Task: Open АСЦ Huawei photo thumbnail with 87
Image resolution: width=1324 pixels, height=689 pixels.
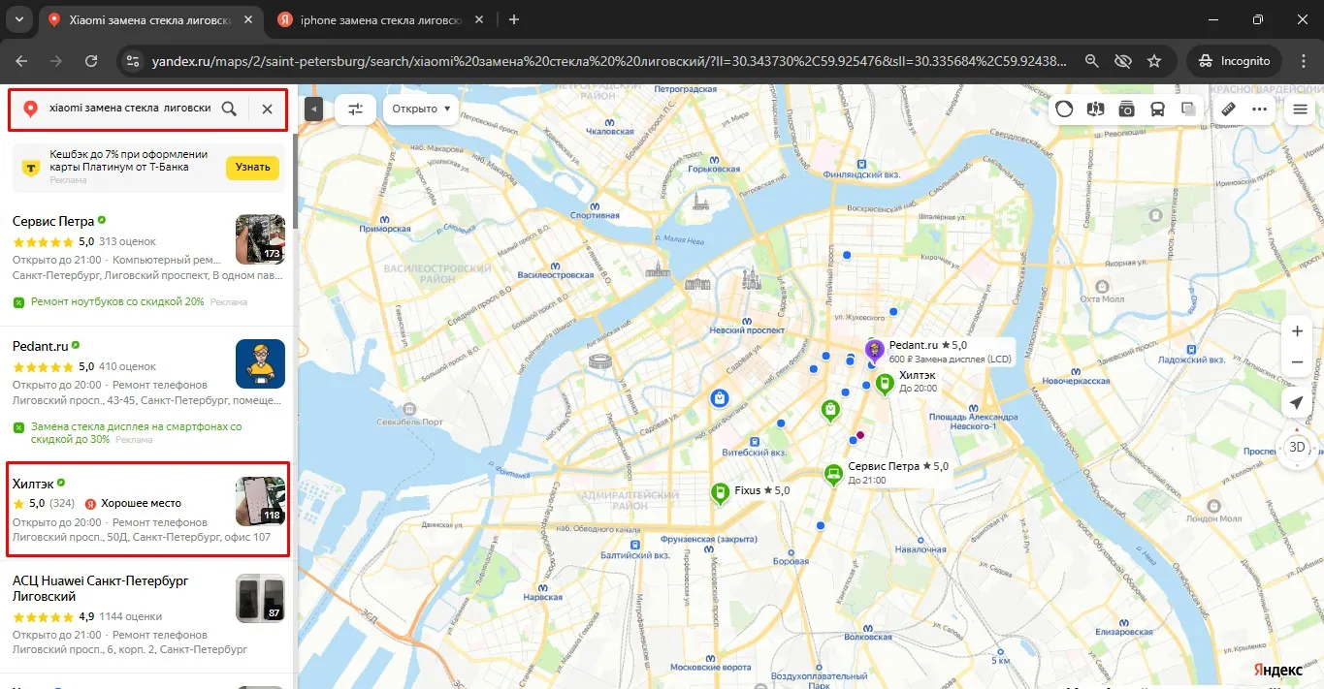Action: coord(260,598)
